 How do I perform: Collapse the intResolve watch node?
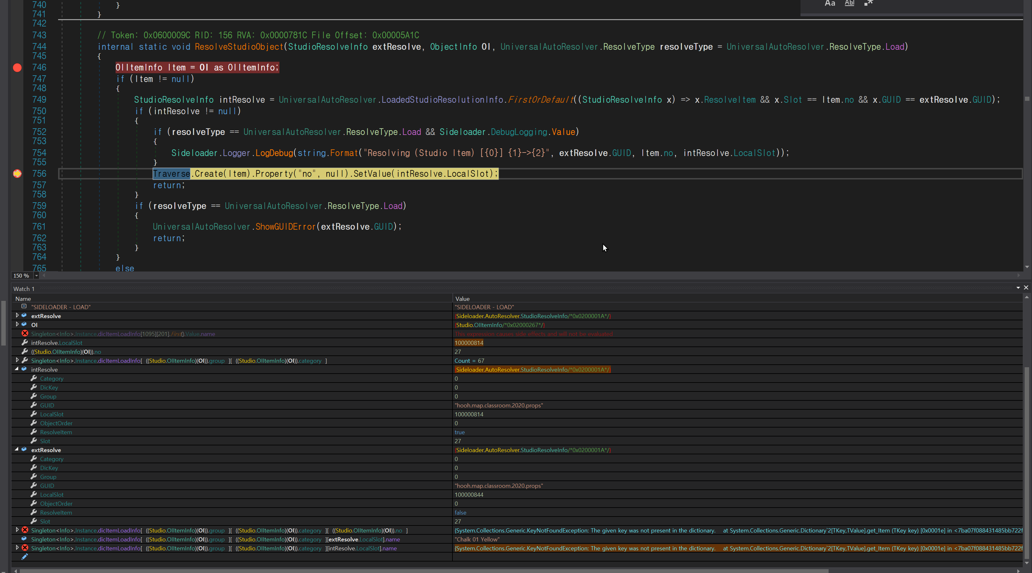pyautogui.click(x=17, y=369)
